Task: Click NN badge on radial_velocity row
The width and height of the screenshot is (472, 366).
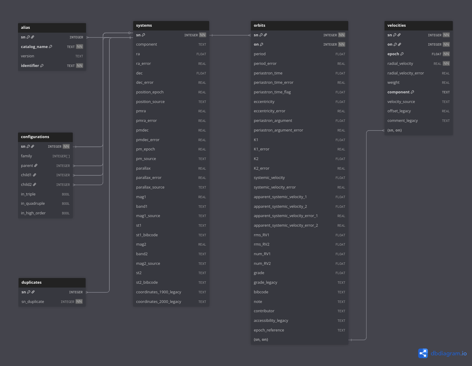Action: click(x=446, y=64)
